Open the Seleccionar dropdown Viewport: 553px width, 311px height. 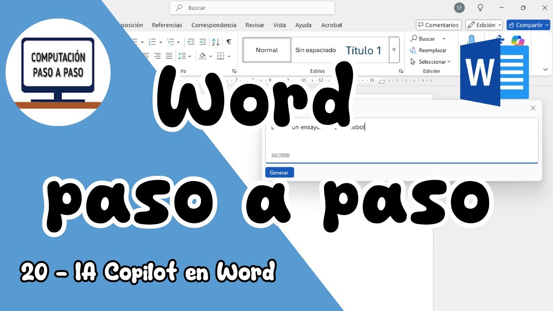430,62
